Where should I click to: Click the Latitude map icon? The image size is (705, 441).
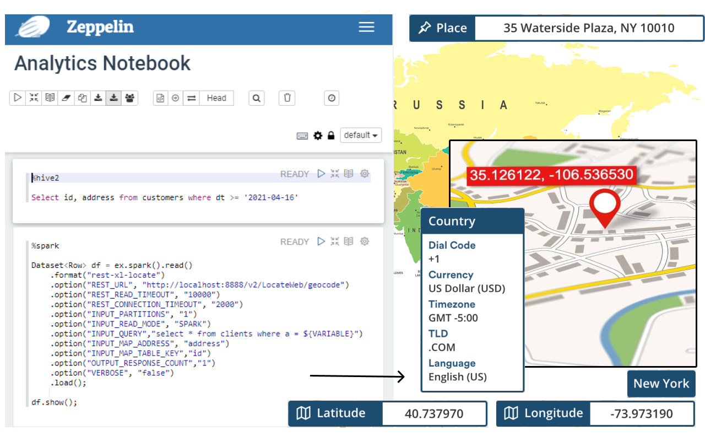[x=303, y=413]
